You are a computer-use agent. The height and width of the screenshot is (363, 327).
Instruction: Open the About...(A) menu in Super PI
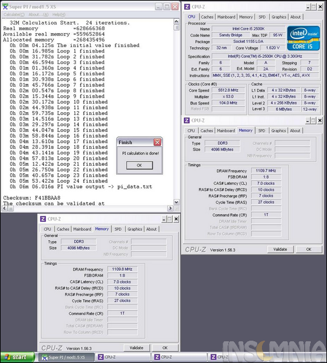(39, 14)
